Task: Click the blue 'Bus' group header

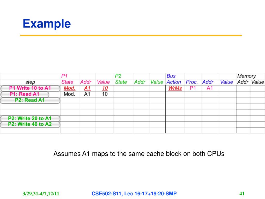Action: [x=171, y=76]
